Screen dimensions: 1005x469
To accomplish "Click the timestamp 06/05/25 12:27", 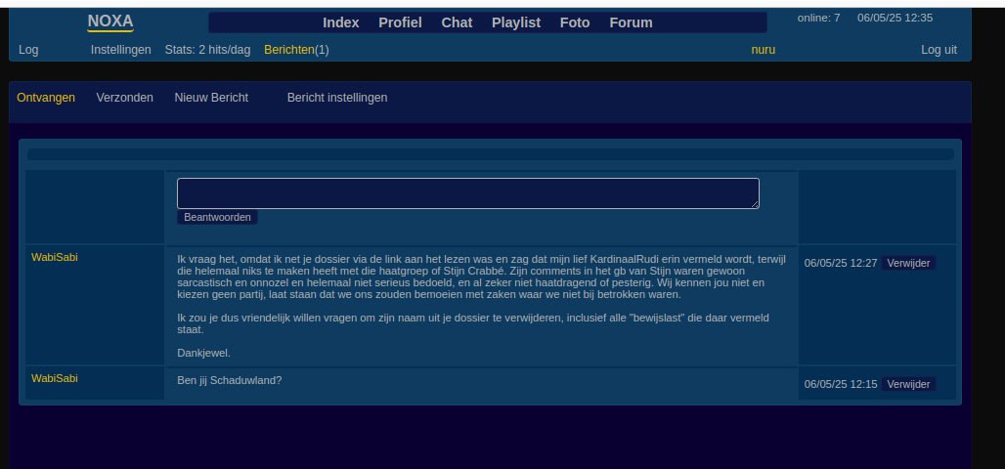I will pos(841,263).
